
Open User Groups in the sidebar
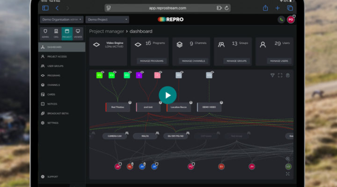(62, 66)
